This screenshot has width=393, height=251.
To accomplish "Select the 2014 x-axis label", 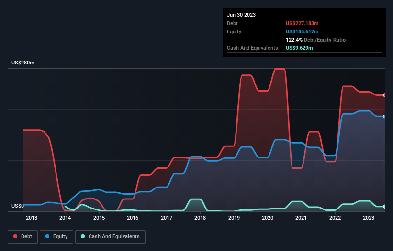I will (65, 218).
